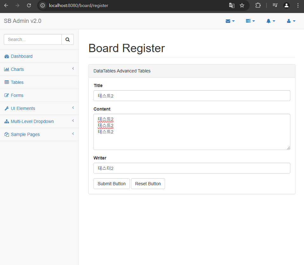Reload the page with the refresh icon
304x265 pixels.
click(x=29, y=5)
